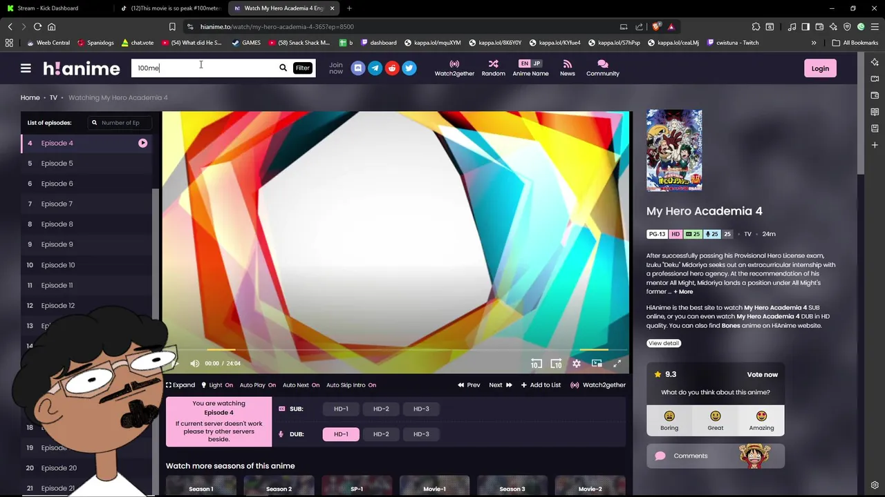885x497 pixels.
Task: Open the Brave main menu button
Action: tap(874, 27)
